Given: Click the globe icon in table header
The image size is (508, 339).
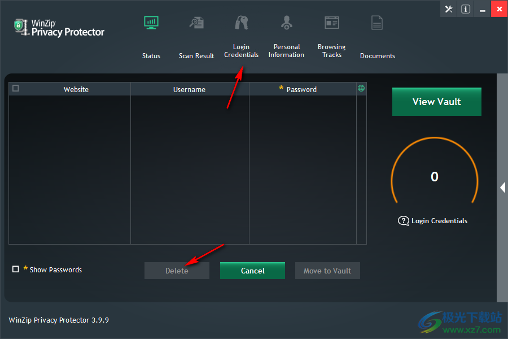Looking at the screenshot, I should pos(361,88).
